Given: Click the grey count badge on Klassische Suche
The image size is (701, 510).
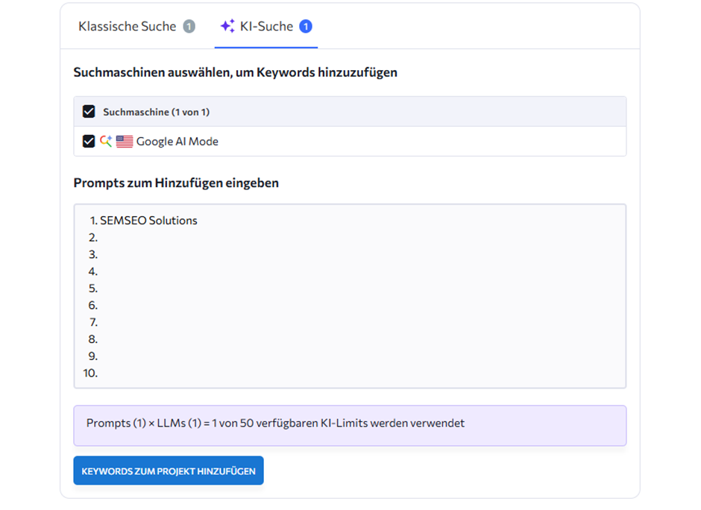Looking at the screenshot, I should (189, 27).
